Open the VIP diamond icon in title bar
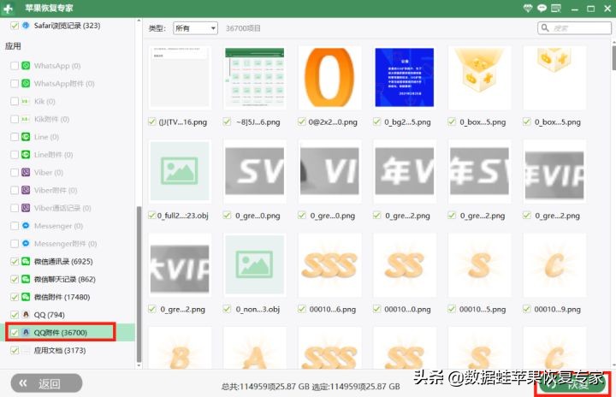This screenshot has height=397, width=616. pos(528,9)
